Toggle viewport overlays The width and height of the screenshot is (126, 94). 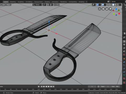click(x=103, y=5)
